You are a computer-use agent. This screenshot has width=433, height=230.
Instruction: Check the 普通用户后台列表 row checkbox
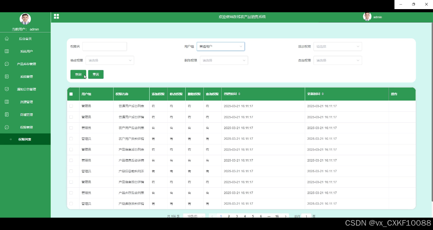tap(71, 106)
